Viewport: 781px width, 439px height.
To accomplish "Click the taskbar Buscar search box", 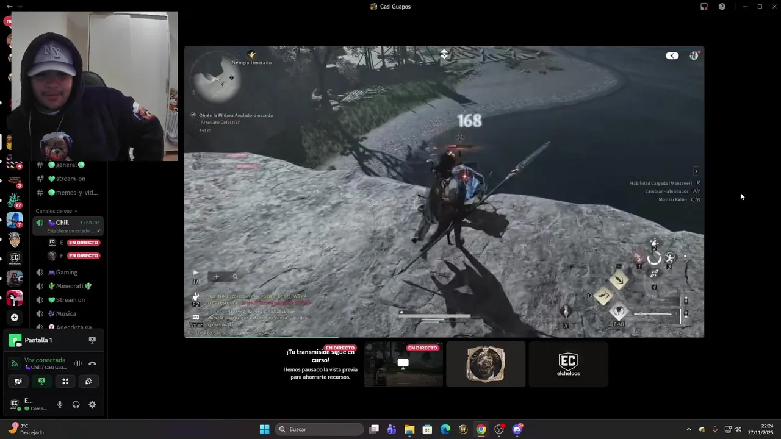I will (x=319, y=429).
